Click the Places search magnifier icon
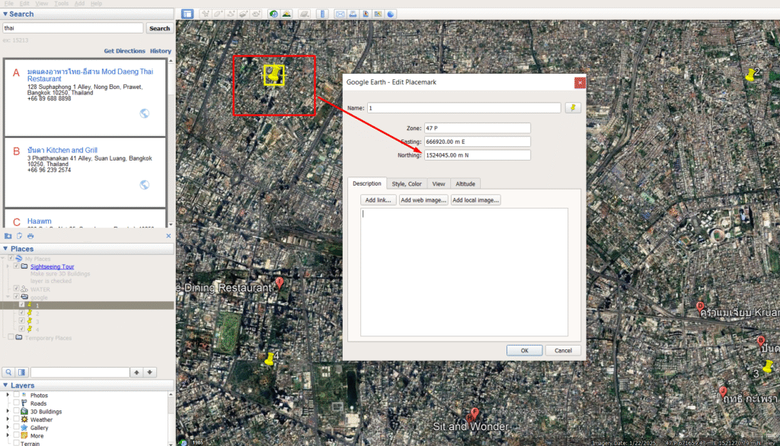Screen dimensions: 780x446 8,372
